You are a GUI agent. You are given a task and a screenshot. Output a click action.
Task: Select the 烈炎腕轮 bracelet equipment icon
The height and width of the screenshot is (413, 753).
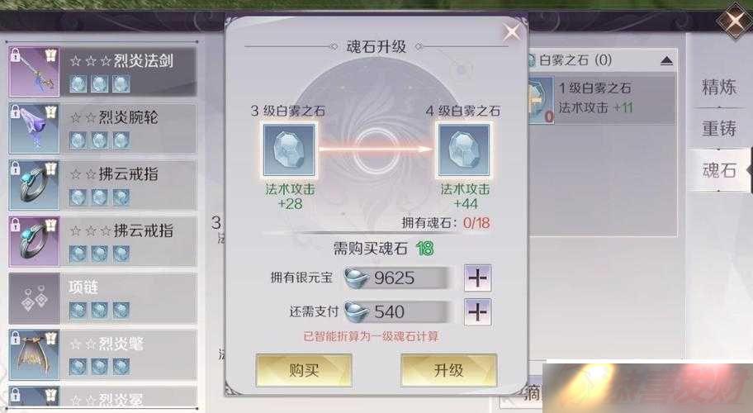click(34, 128)
